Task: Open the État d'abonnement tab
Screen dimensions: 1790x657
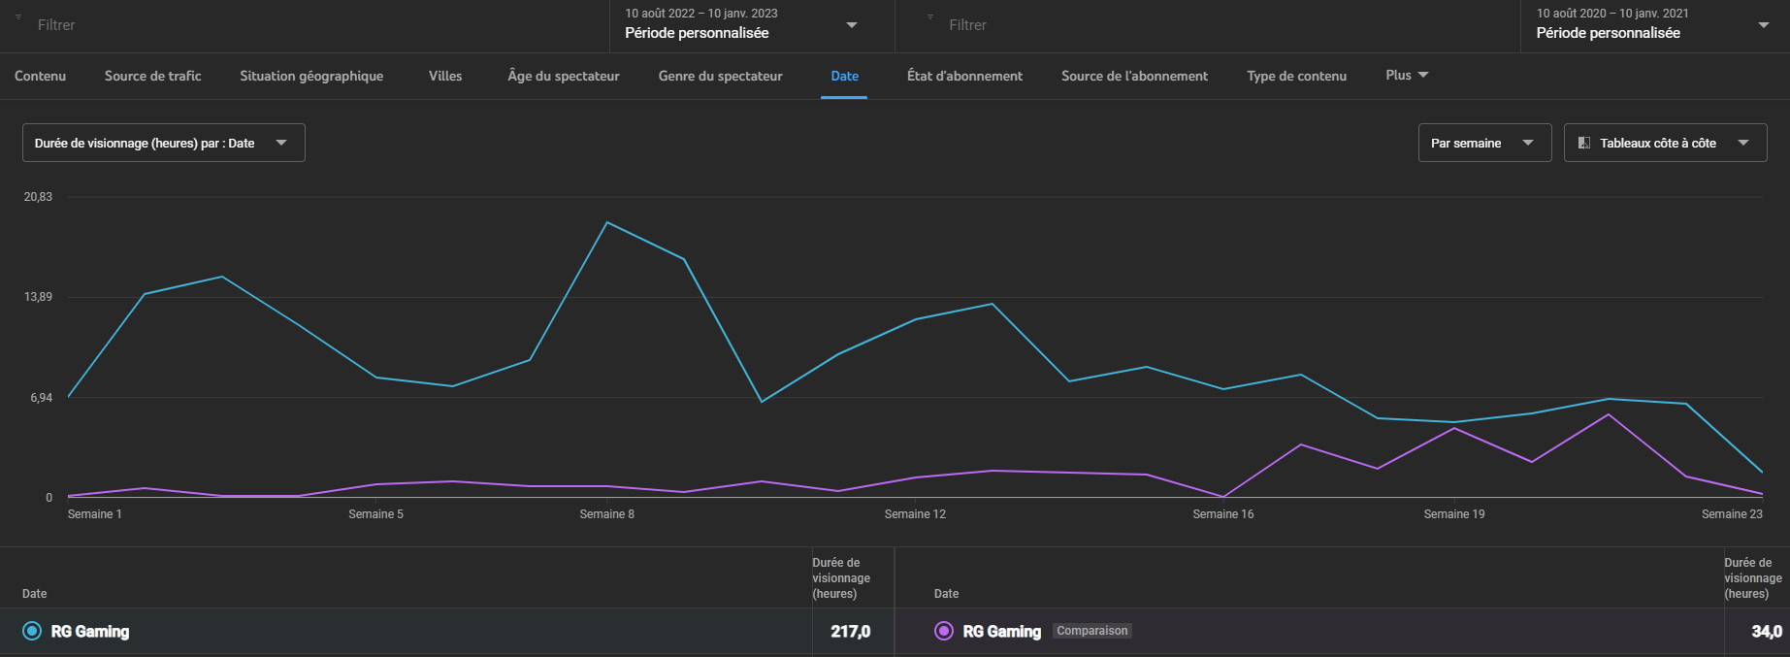Action: [964, 76]
